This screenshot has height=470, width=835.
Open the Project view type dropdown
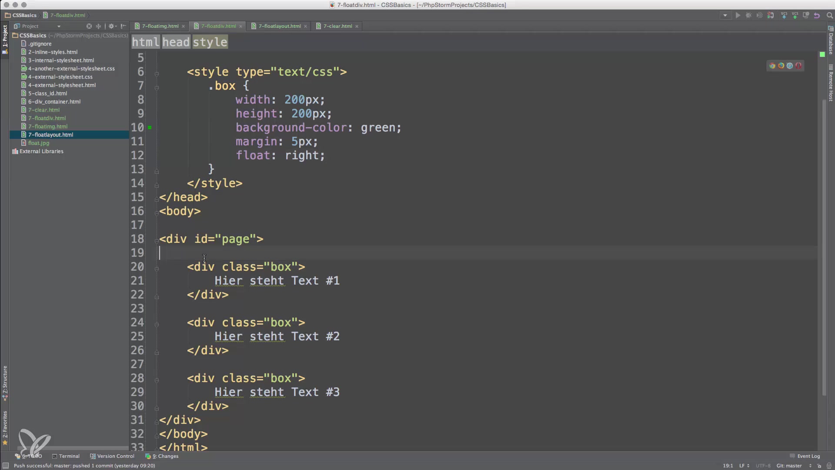pyautogui.click(x=59, y=26)
